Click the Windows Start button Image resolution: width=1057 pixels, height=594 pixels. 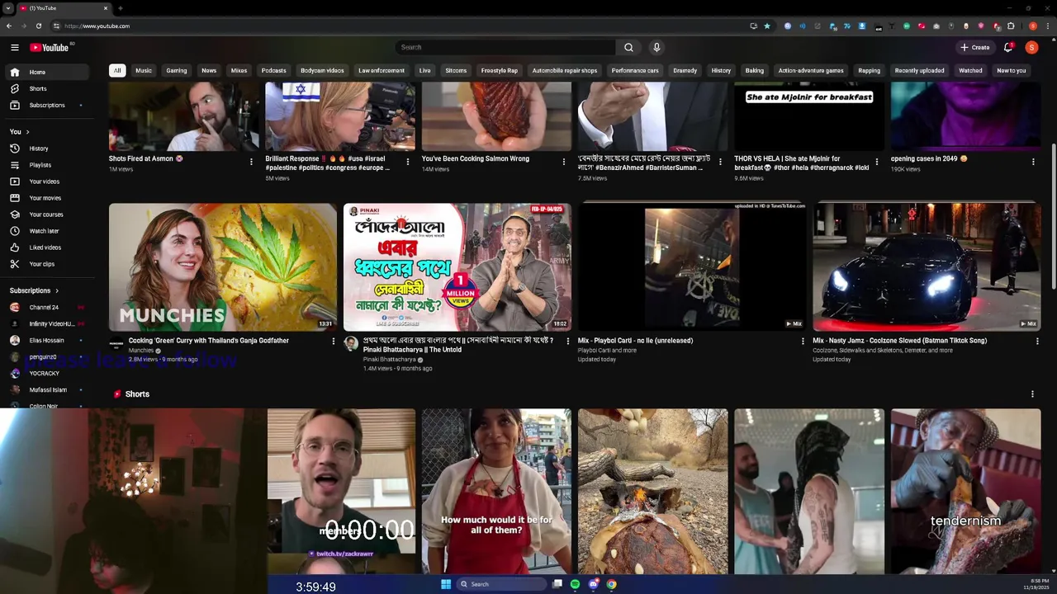(x=446, y=584)
